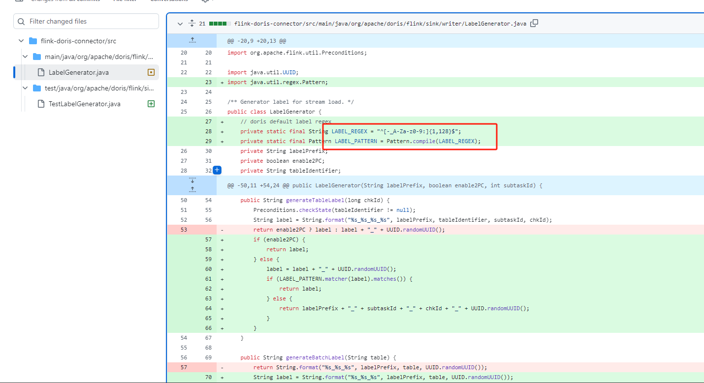Click the public class LabelGenerator line

[274, 112]
